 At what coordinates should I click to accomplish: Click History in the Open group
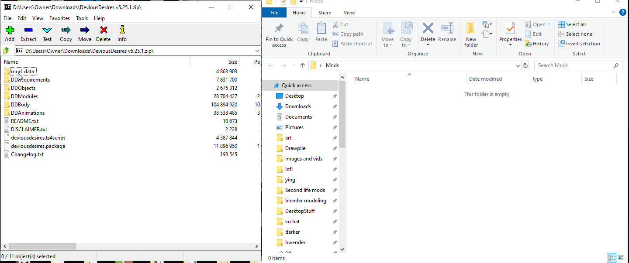coord(537,44)
